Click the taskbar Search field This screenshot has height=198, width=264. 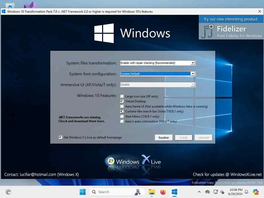pos(117,192)
